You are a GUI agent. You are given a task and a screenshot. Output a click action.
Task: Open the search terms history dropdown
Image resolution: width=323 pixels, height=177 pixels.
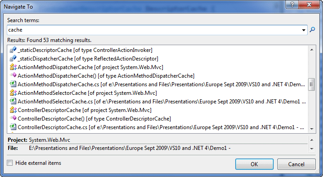pos(304,30)
